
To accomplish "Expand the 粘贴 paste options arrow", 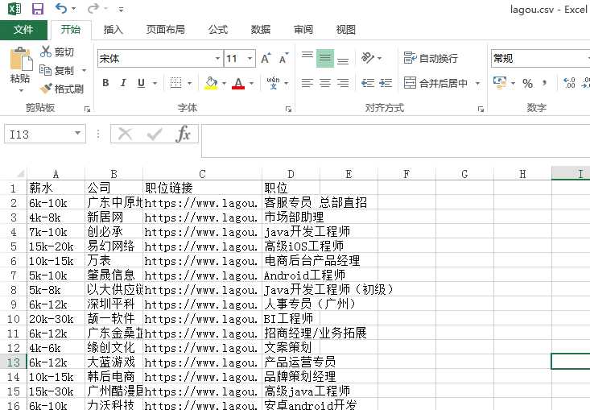I will [x=21, y=90].
